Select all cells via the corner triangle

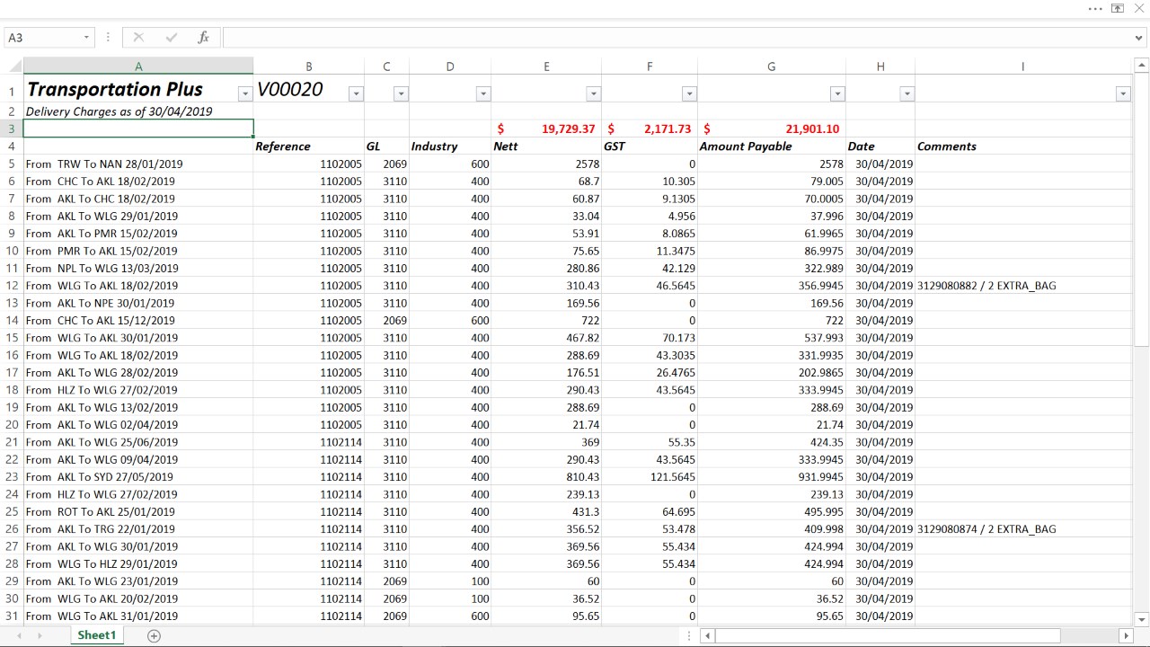[x=13, y=66]
